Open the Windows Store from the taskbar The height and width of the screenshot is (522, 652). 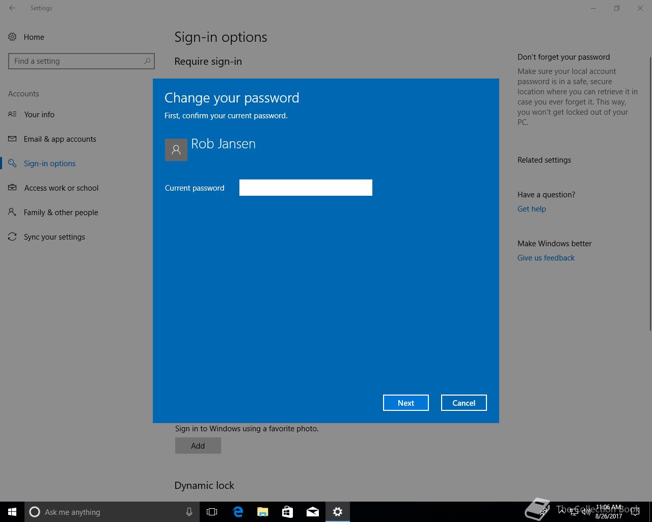tap(288, 512)
